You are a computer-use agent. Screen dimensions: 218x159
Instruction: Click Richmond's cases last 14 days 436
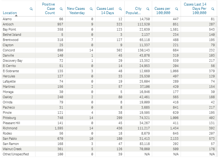point(119,128)
